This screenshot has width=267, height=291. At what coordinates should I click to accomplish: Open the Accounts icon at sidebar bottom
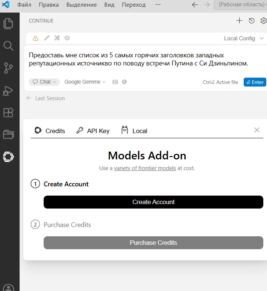(x=9, y=288)
